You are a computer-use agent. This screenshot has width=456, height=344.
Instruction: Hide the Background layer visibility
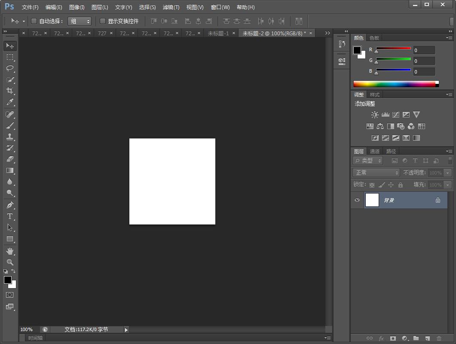pyautogui.click(x=357, y=200)
